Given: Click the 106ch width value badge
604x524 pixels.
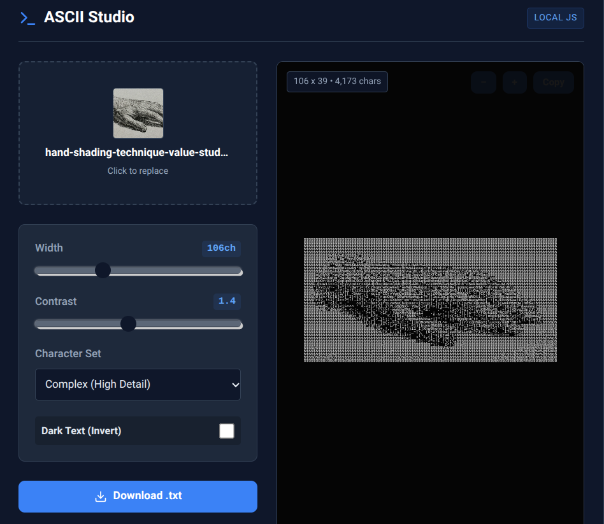Looking at the screenshot, I should coord(221,248).
